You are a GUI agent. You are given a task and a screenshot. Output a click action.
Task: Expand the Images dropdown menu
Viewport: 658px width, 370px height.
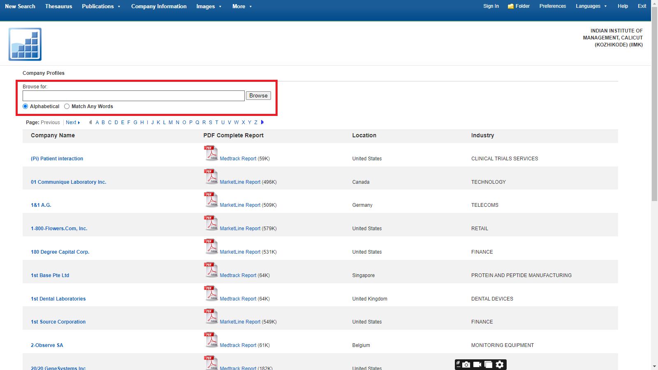(x=209, y=6)
